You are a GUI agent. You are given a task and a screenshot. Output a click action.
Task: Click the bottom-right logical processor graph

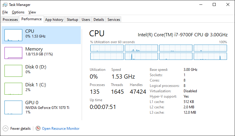click(x=210, y=56)
